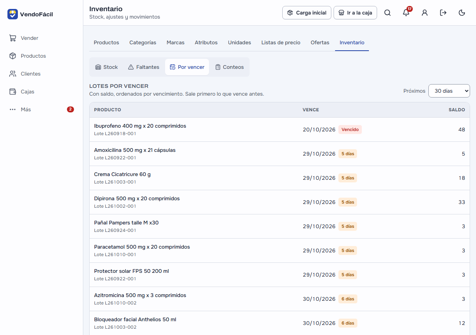This screenshot has width=476, height=335.
Task: Click the Vencido status badge
Action: pos(350,130)
